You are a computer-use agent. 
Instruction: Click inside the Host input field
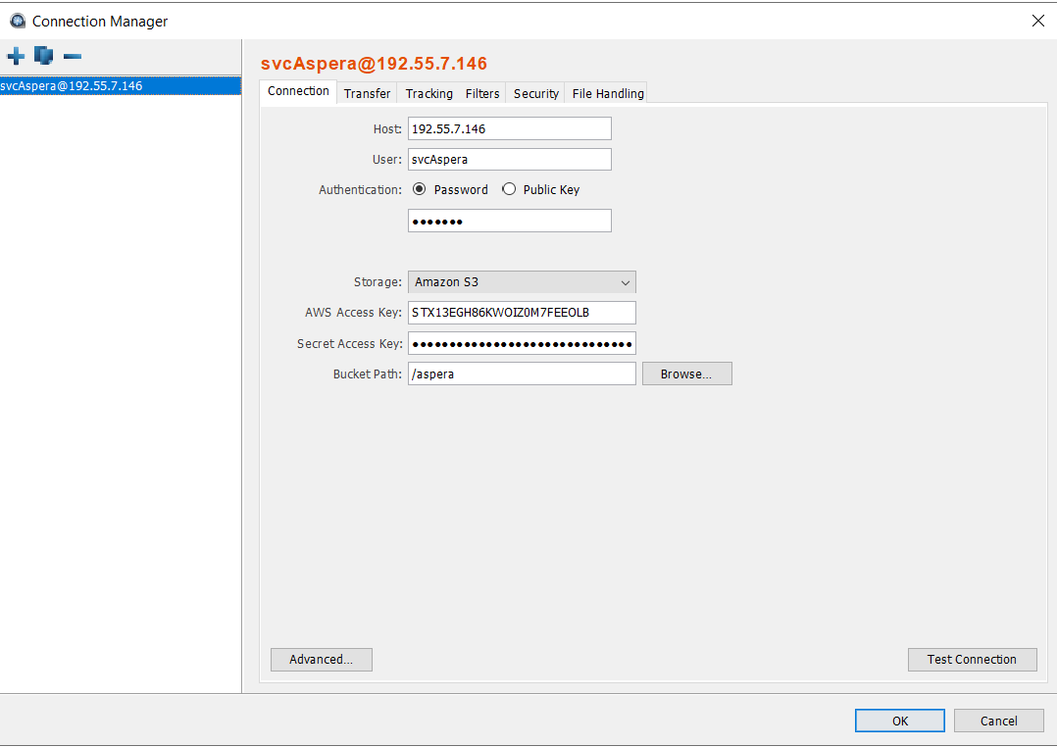click(x=509, y=128)
